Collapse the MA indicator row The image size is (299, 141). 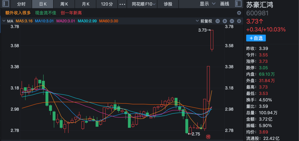click(x=4, y=21)
